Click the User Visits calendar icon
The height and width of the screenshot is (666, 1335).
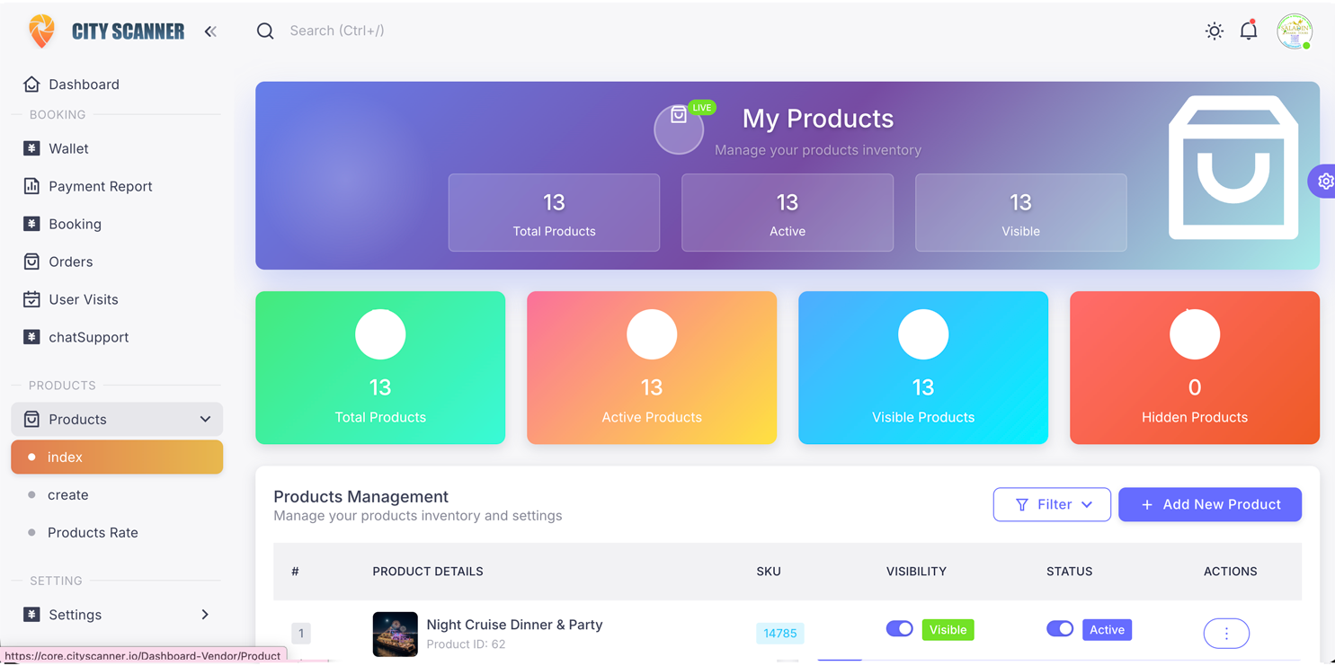click(30, 299)
